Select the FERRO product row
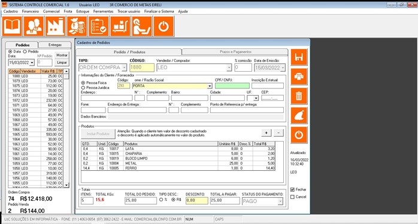The height and width of the screenshot is (224, 418). pos(178,168)
